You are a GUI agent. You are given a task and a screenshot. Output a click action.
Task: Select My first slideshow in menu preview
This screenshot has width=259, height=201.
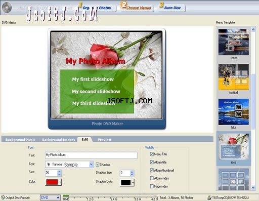(93, 79)
